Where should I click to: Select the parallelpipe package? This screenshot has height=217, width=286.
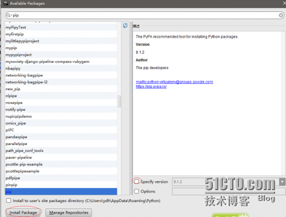pyautogui.click(x=61, y=144)
